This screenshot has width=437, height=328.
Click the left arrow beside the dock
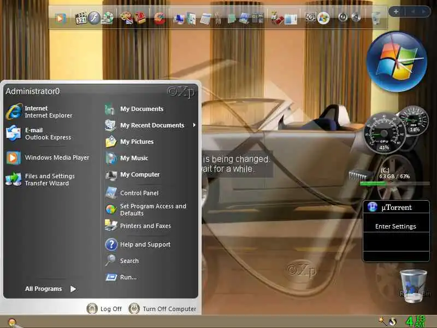coord(413,11)
